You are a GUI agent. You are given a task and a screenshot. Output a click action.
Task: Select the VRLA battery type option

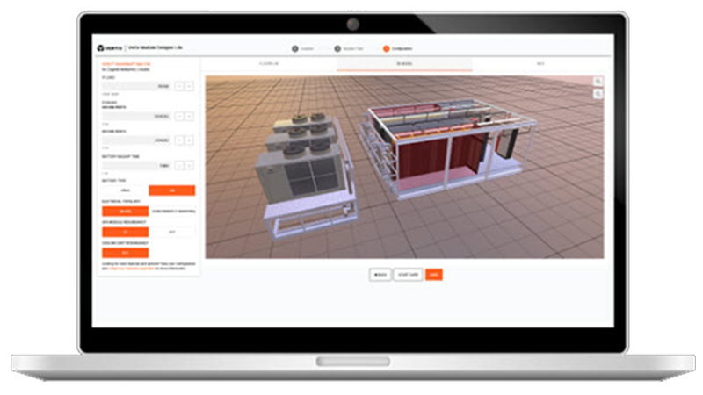(124, 190)
